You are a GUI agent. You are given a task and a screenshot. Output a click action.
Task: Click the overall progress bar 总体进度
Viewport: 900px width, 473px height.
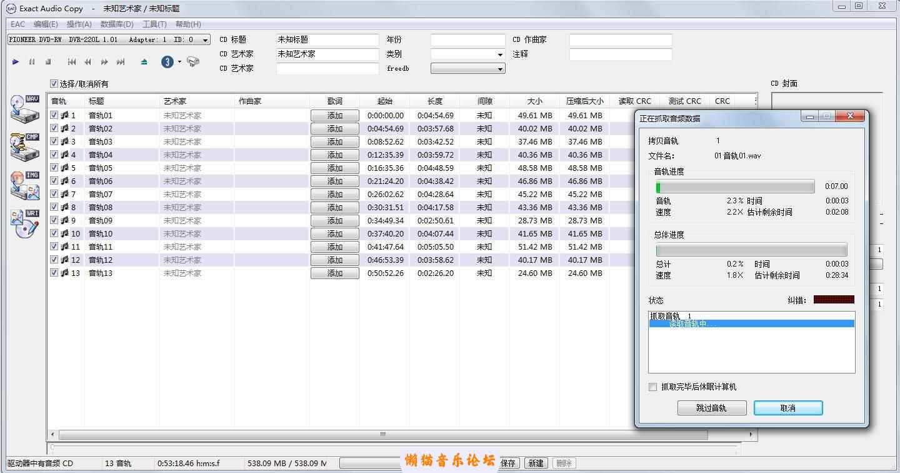(751, 250)
